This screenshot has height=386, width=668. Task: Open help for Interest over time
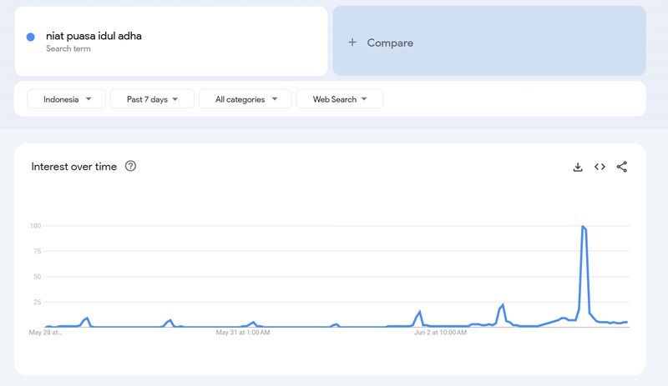point(130,166)
